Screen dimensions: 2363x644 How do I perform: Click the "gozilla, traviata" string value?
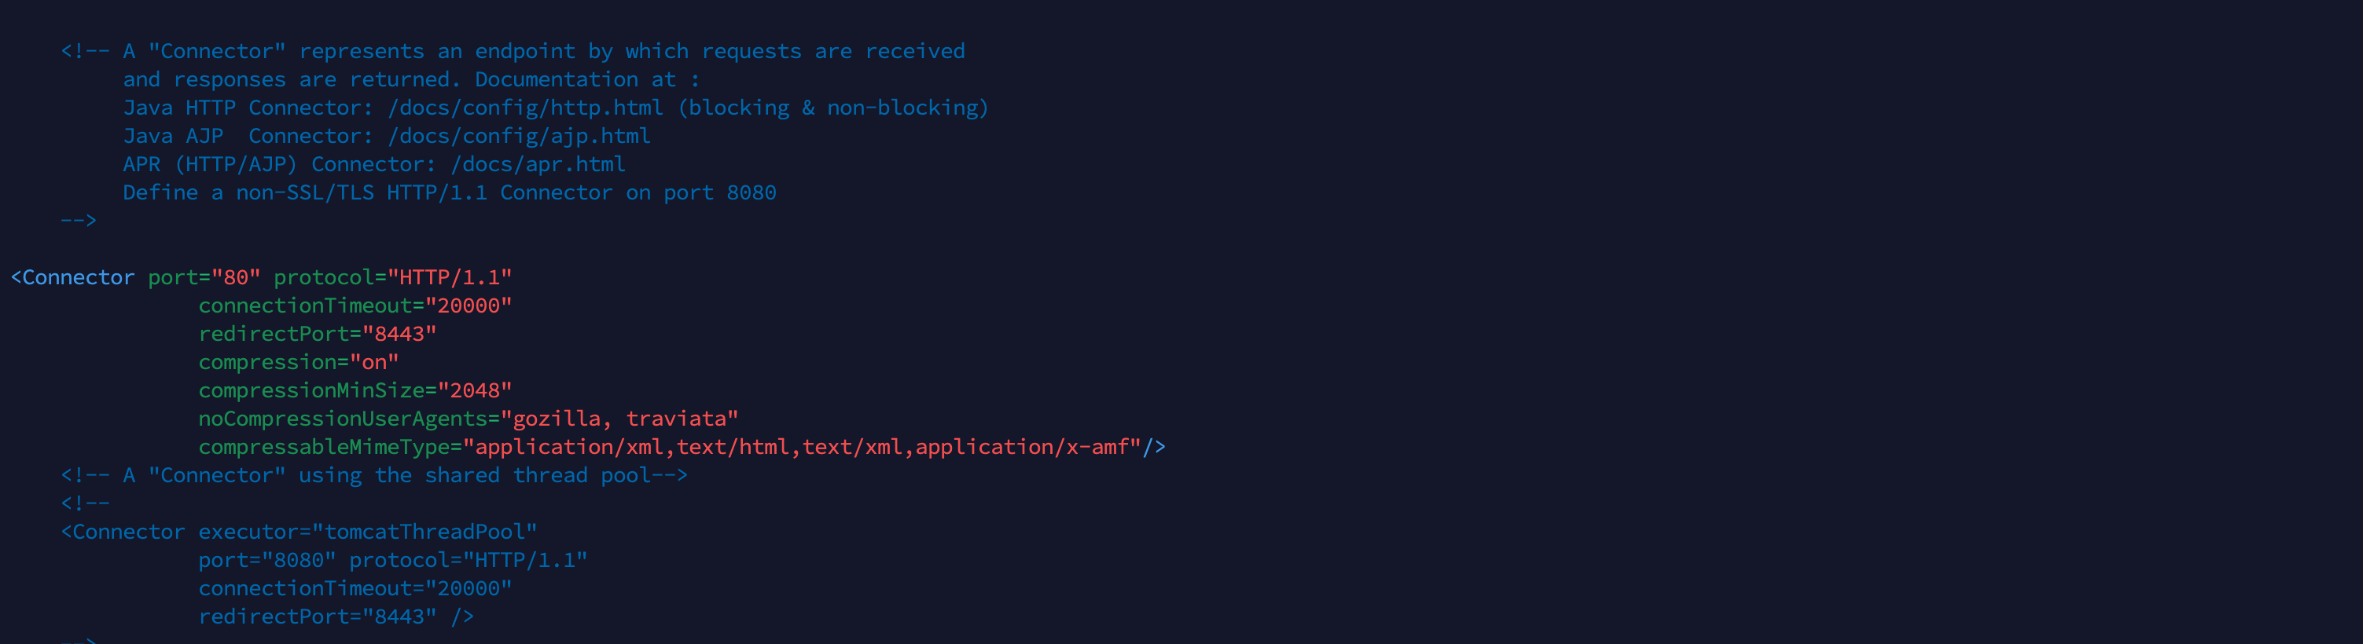[624, 419]
